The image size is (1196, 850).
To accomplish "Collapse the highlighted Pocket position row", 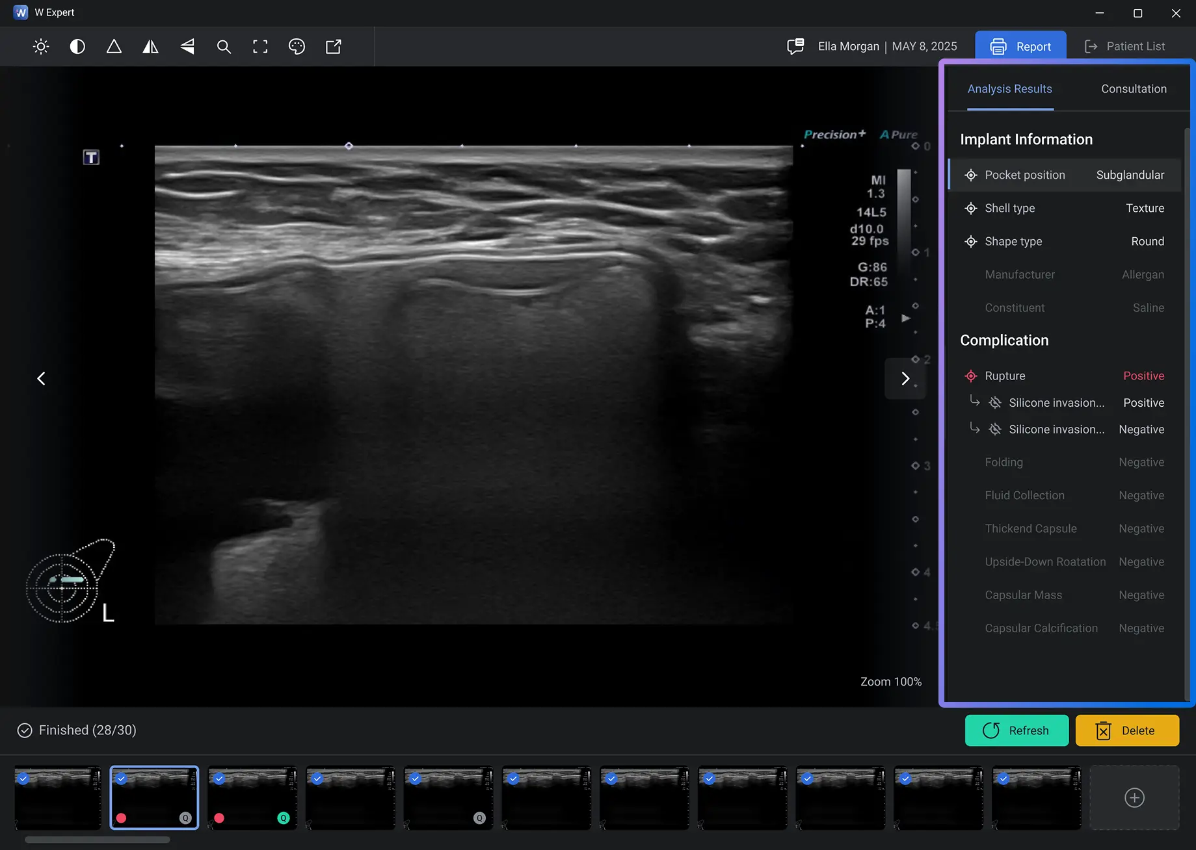I will [x=971, y=175].
